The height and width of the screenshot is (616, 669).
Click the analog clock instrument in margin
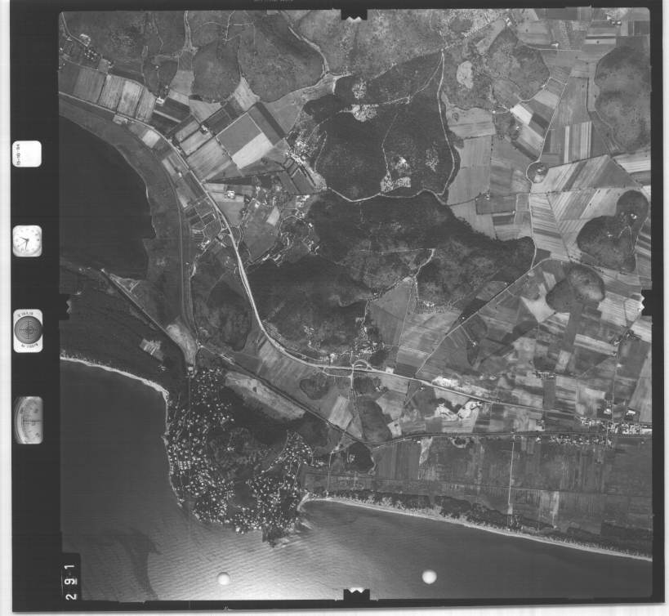[x=26, y=240]
